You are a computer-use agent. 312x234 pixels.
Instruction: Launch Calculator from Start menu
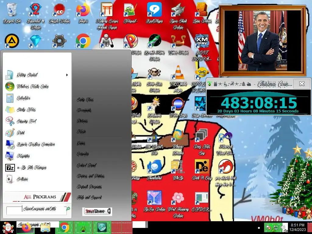click(37, 98)
